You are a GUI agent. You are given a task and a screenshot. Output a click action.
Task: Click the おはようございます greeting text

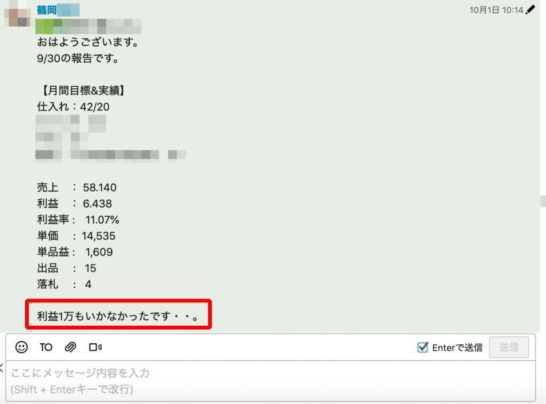tap(89, 42)
